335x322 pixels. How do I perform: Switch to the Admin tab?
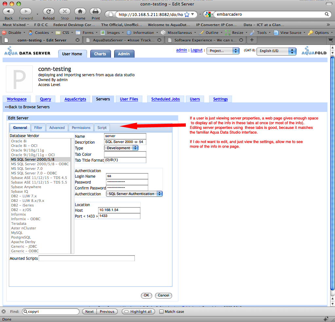(x=124, y=54)
